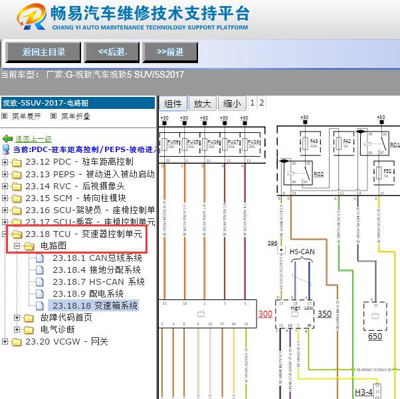Click the 23.20 VCGW folder icon

(x=17, y=342)
